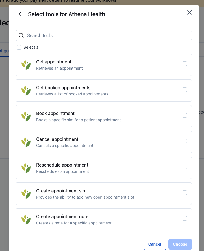This screenshot has width=204, height=251.
Task: Click the Athena Health logo beside Get appointment
Action: (26, 65)
